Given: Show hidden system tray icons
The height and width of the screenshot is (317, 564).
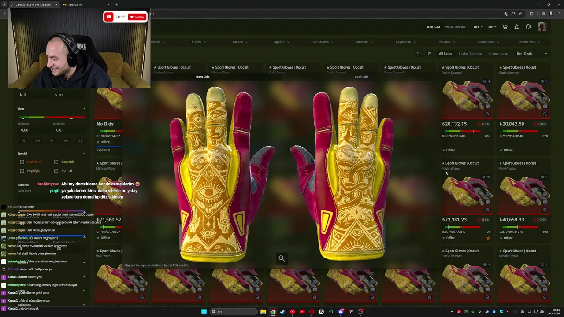Looking at the screenshot, I should 451,312.
